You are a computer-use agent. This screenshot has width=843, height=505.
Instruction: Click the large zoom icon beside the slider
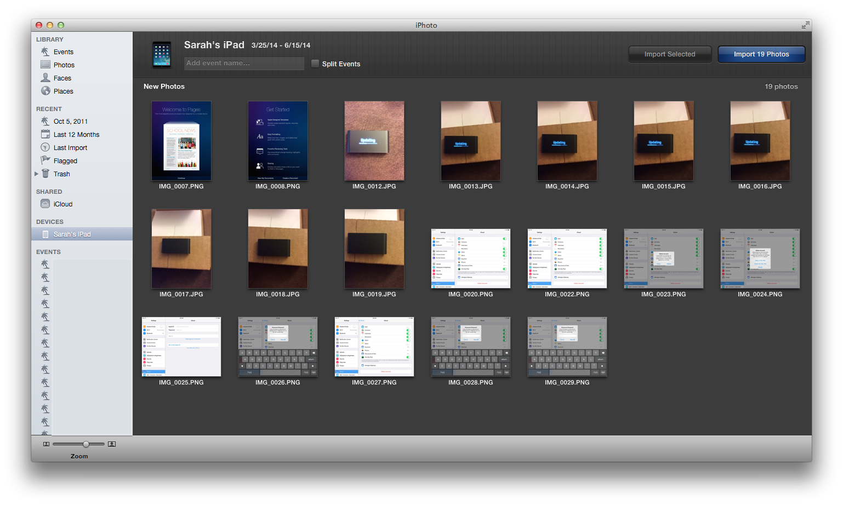pyautogui.click(x=112, y=444)
